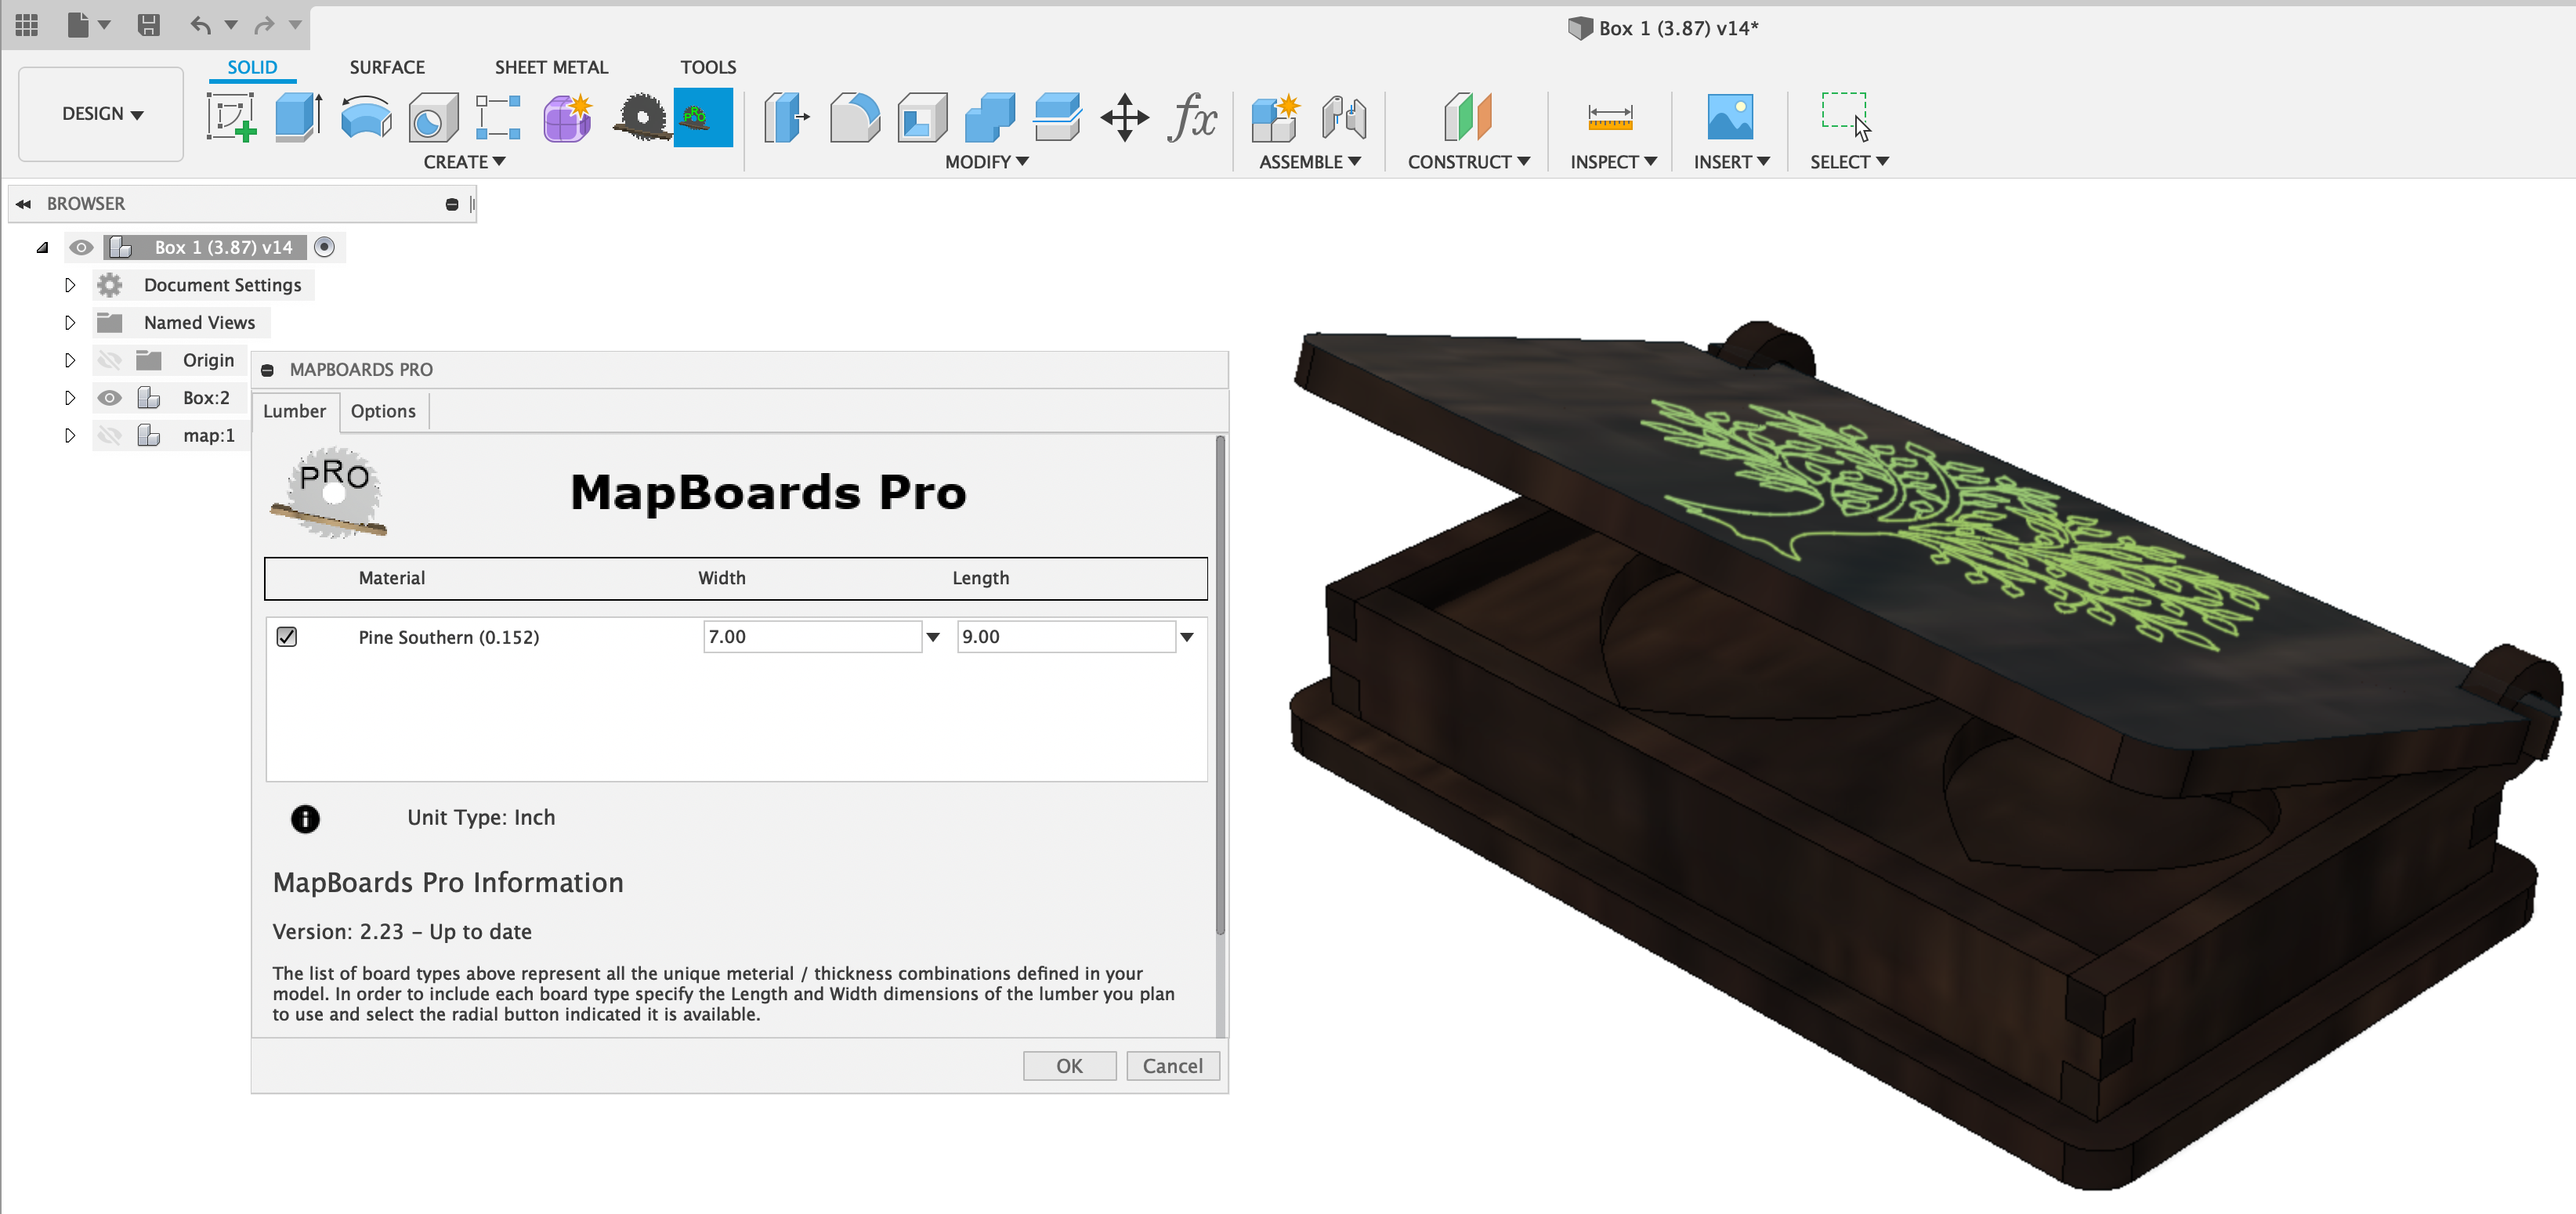Select the Revolve tool
The height and width of the screenshot is (1214, 2576).
point(365,117)
